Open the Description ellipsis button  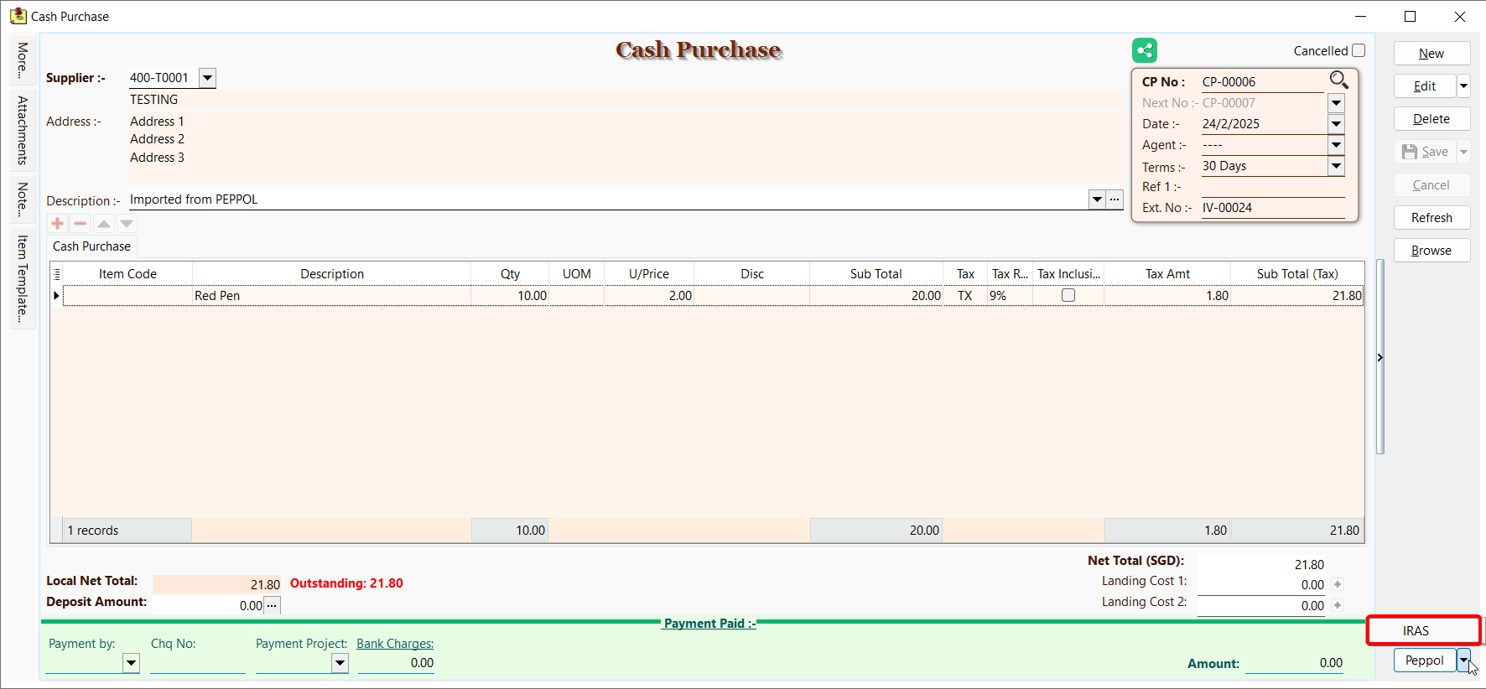1114,199
